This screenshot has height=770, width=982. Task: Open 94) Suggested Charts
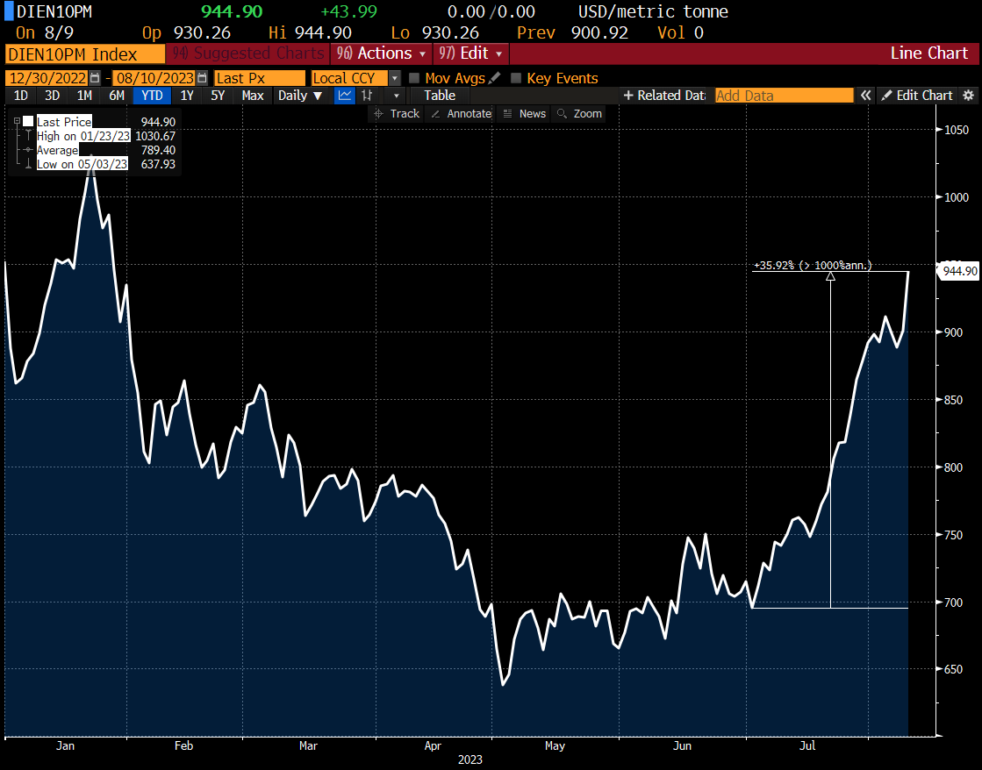coord(248,53)
